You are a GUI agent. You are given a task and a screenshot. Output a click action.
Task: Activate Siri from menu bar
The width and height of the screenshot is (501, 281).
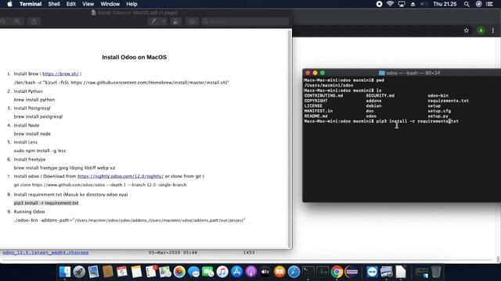click(x=478, y=4)
